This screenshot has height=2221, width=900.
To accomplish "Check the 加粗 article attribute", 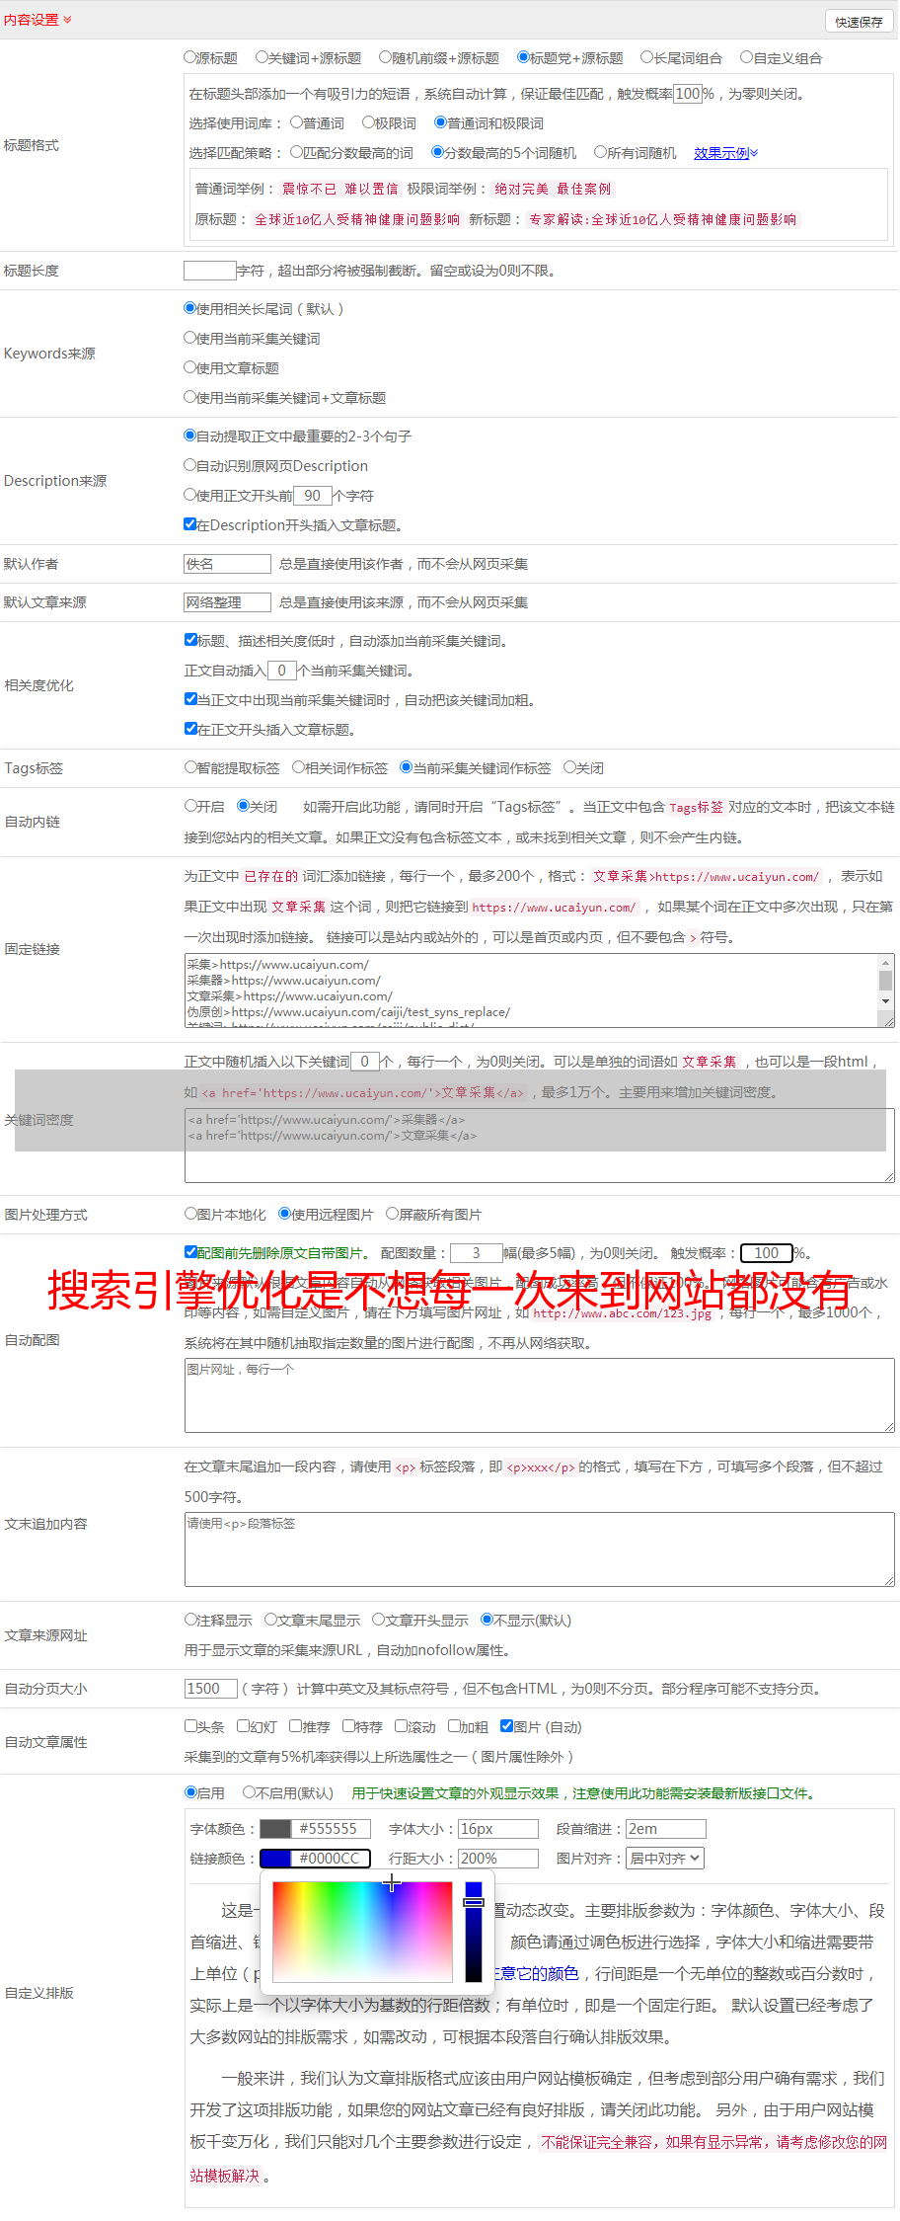I will (455, 1726).
